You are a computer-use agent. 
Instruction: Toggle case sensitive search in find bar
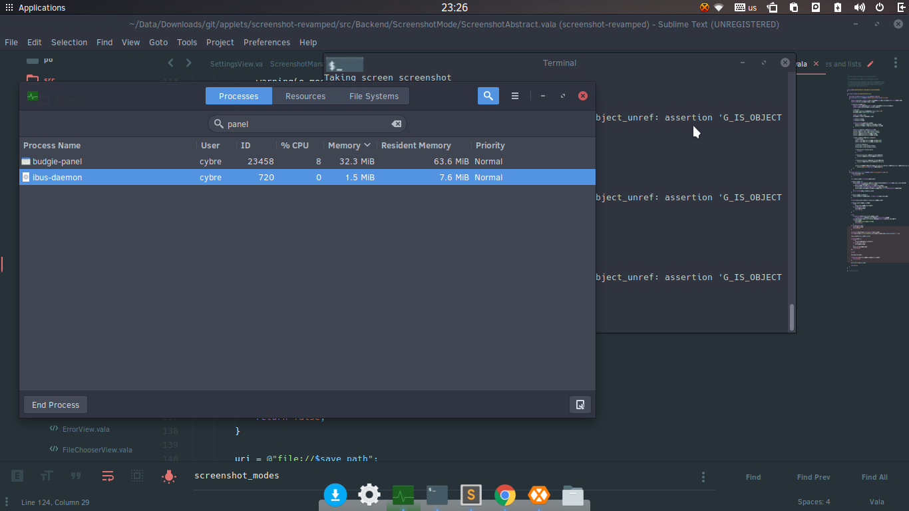tap(47, 476)
